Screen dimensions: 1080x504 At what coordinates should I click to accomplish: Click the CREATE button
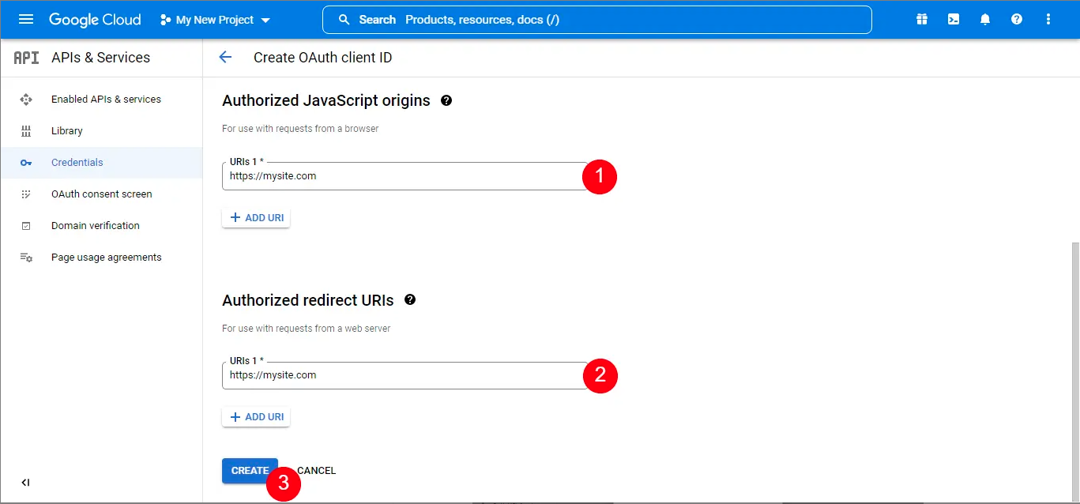click(250, 470)
